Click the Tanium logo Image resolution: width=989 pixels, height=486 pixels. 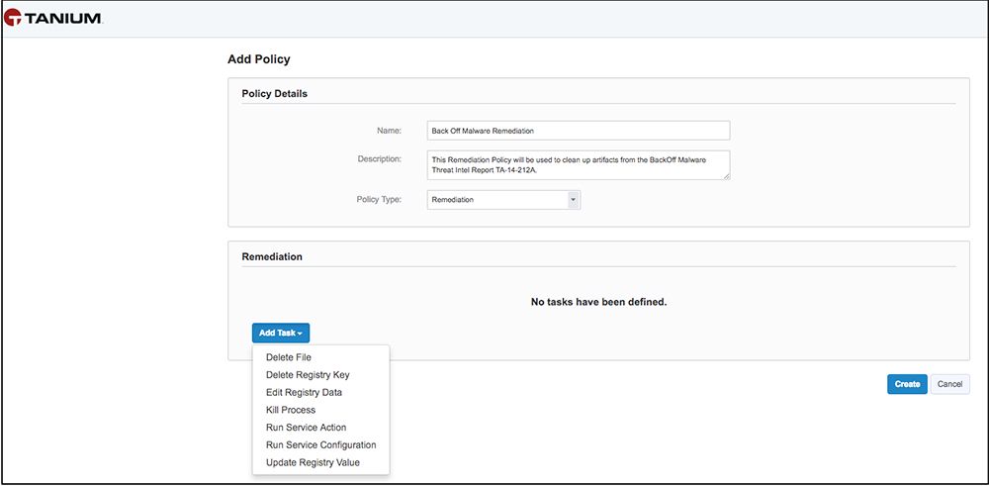[x=52, y=18]
